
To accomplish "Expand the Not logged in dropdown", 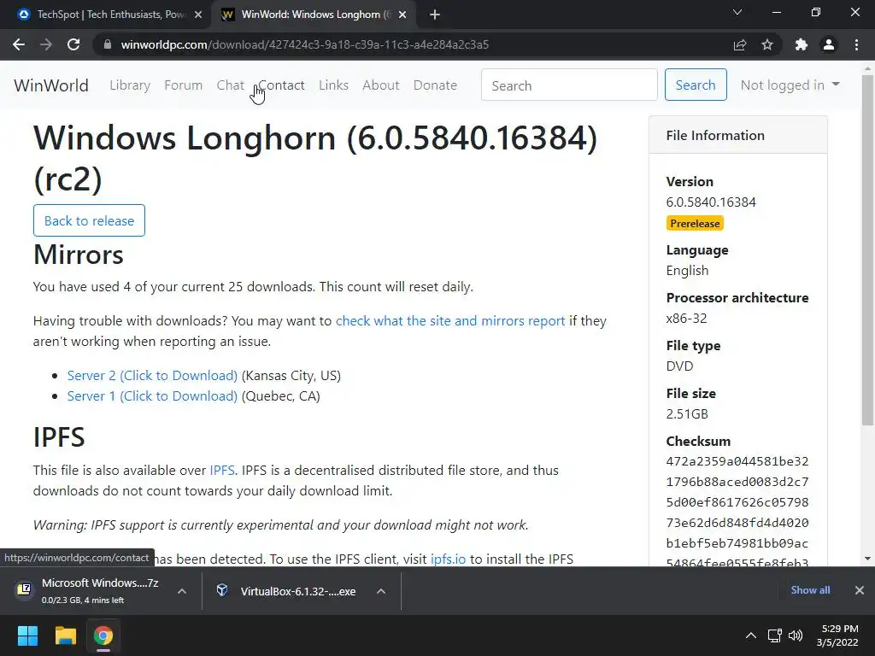I will coord(790,85).
